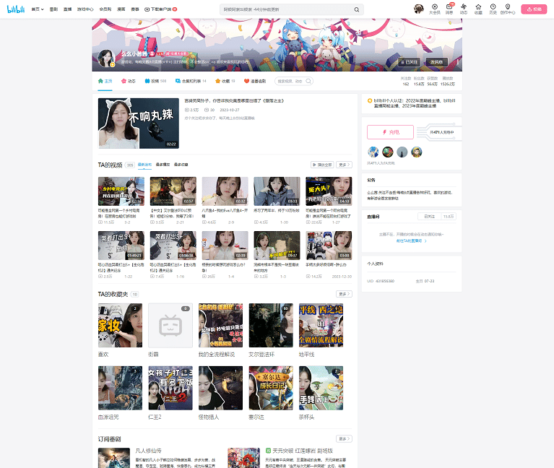Click the second charger avatar under 充电
Image resolution: width=554 pixels, height=468 pixels.
tap(388, 152)
